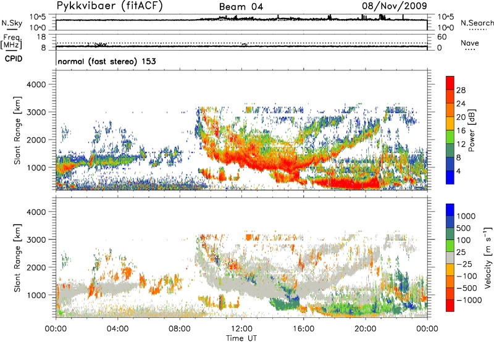Click the 1000 tick on Velocity colorbar
Viewport: 494px width, 342px height.
466,216
